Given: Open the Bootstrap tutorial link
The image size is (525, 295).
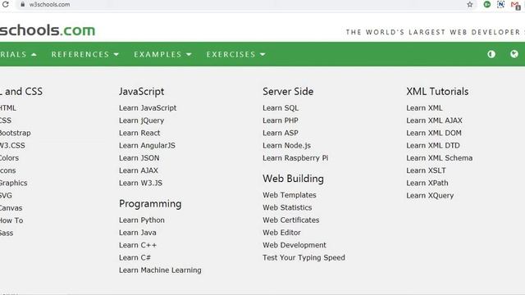Looking at the screenshot, I should click(x=15, y=133).
